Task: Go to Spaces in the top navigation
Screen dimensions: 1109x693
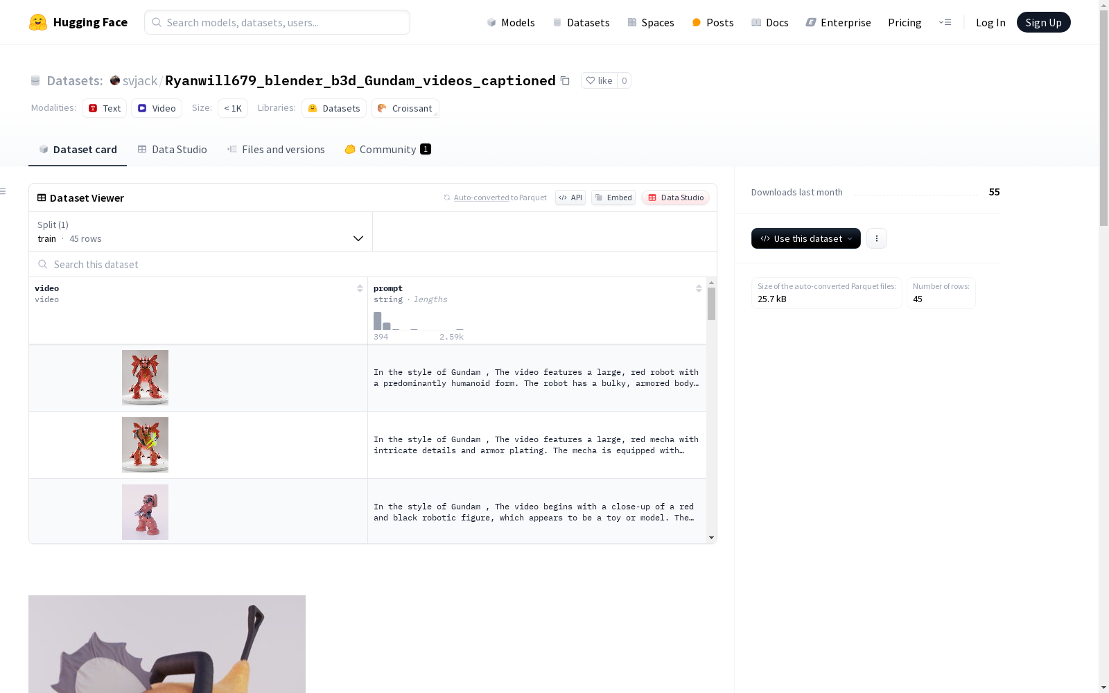Action: coord(651,22)
